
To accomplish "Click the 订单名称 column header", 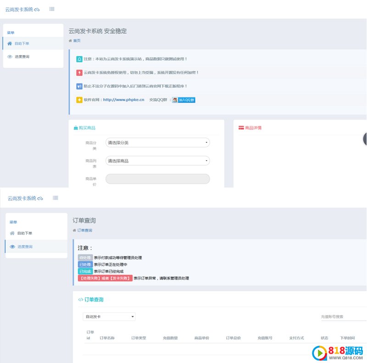I will [x=107, y=338].
